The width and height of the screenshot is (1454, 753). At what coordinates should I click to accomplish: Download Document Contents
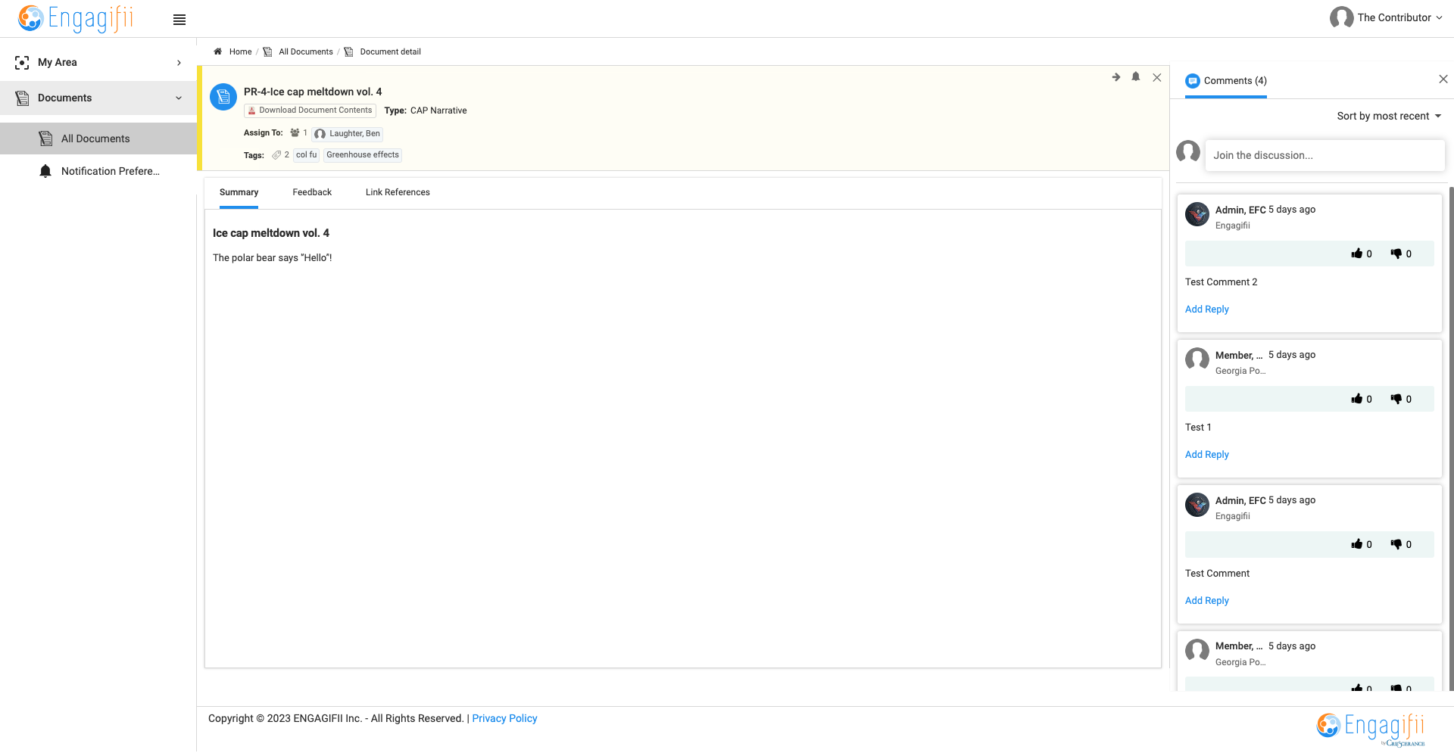pos(310,110)
